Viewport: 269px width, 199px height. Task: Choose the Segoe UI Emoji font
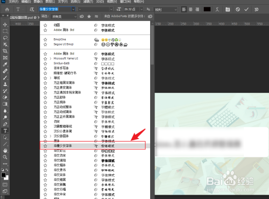(95, 44)
